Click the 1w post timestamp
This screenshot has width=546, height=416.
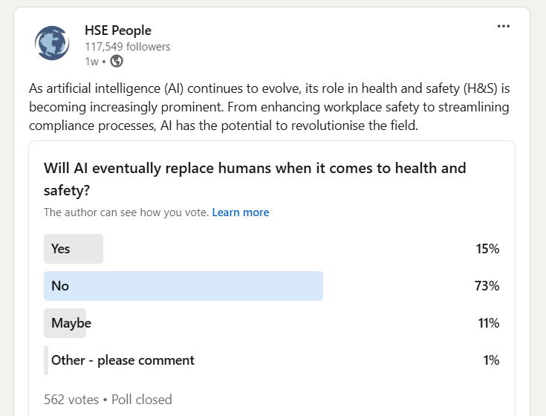(x=91, y=62)
